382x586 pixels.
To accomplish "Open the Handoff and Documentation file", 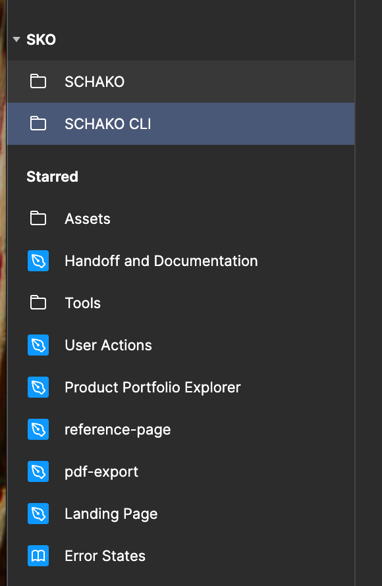I will pos(161,261).
